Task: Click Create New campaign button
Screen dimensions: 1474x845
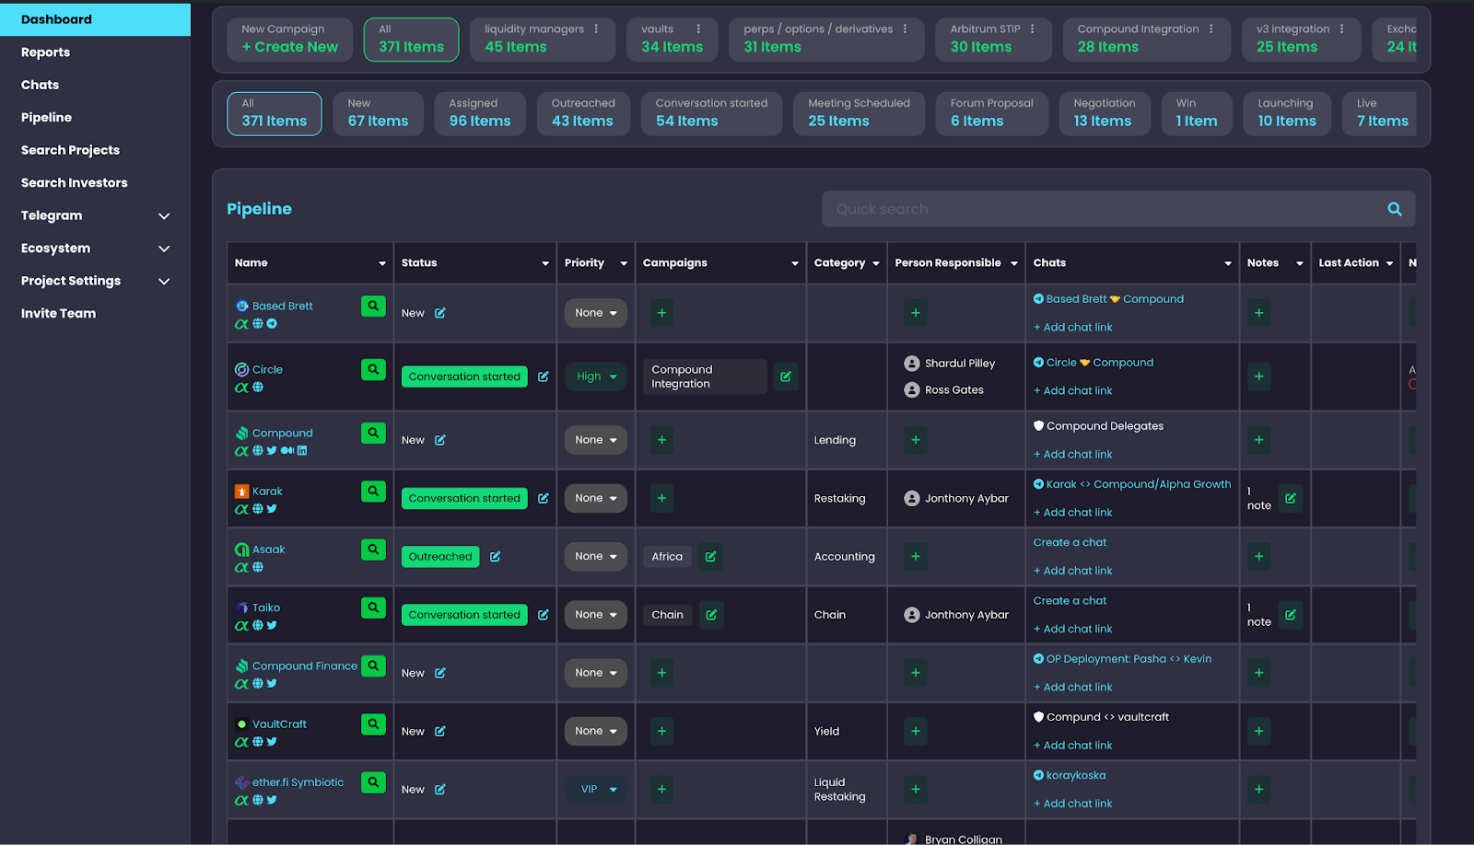Action: [290, 40]
